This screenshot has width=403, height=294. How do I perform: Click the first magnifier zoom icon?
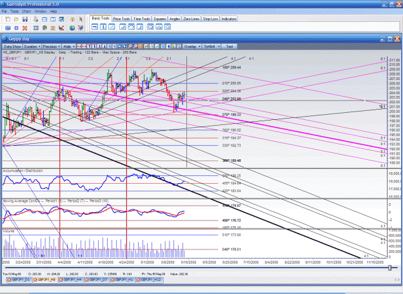pyautogui.click(x=130, y=46)
